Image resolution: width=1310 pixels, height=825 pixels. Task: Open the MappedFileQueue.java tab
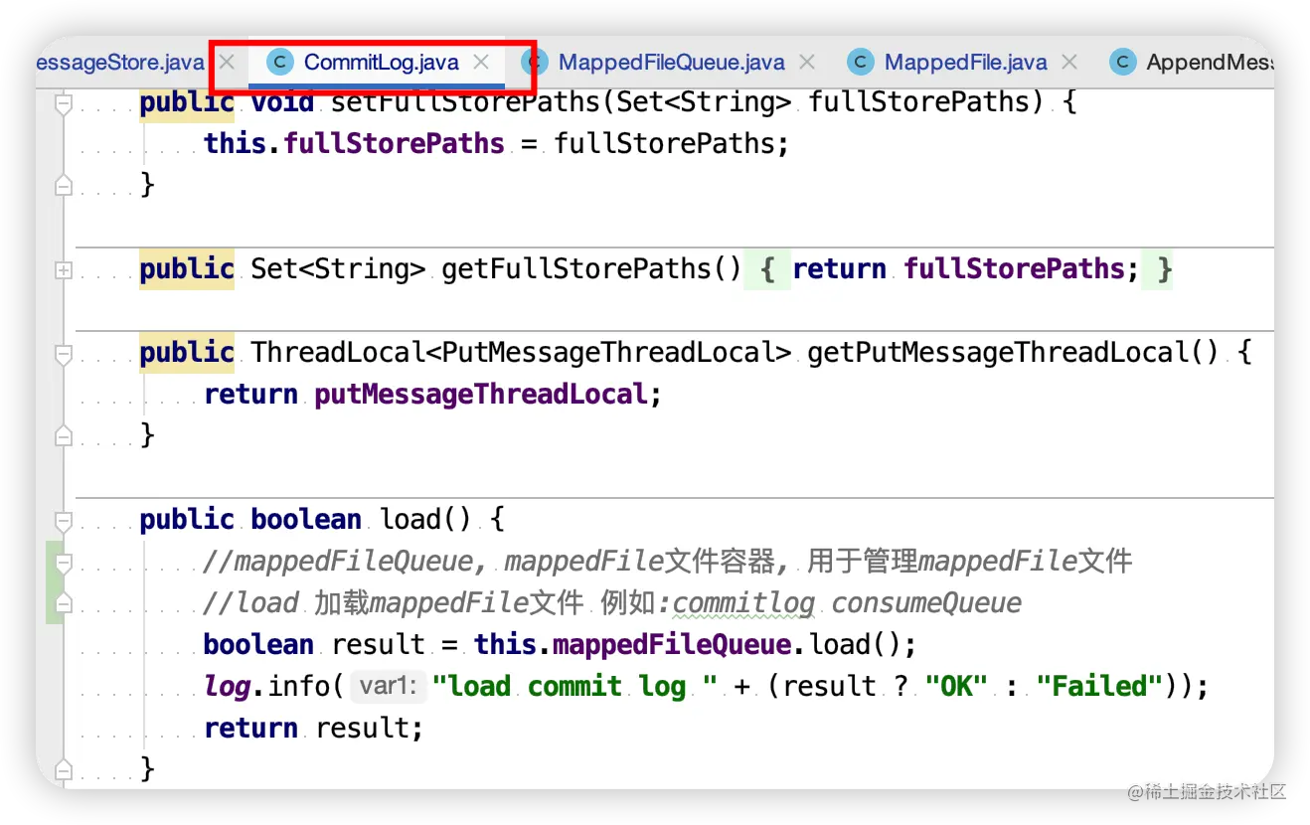671,63
